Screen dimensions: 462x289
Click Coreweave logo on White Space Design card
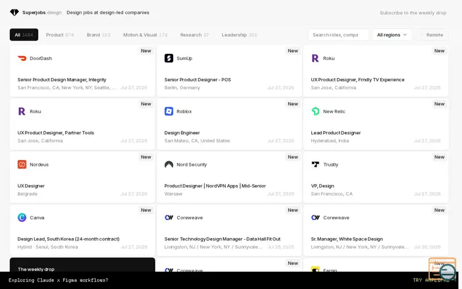click(x=315, y=218)
